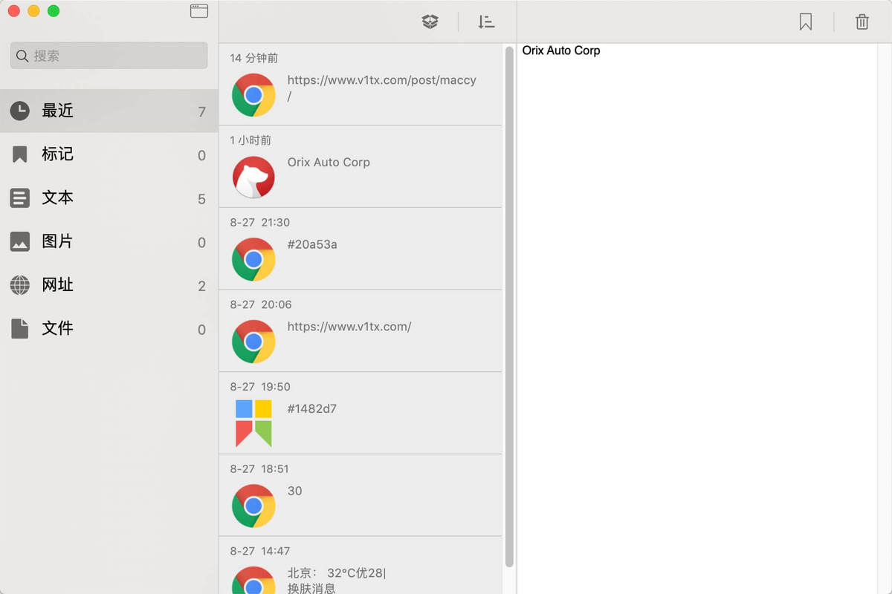Click the window layout icon in titlebar
Image resolution: width=892 pixels, height=594 pixels.
[198, 11]
